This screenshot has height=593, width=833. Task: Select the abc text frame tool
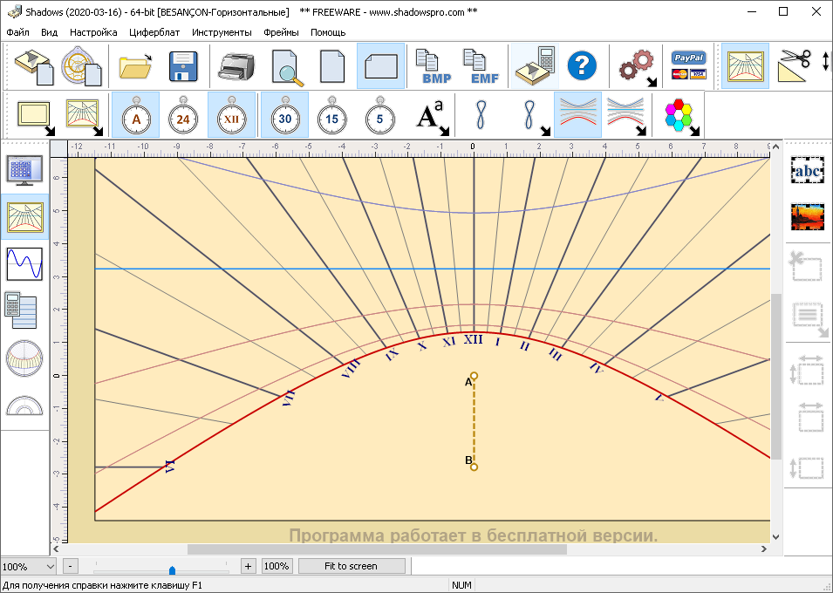pos(808,171)
